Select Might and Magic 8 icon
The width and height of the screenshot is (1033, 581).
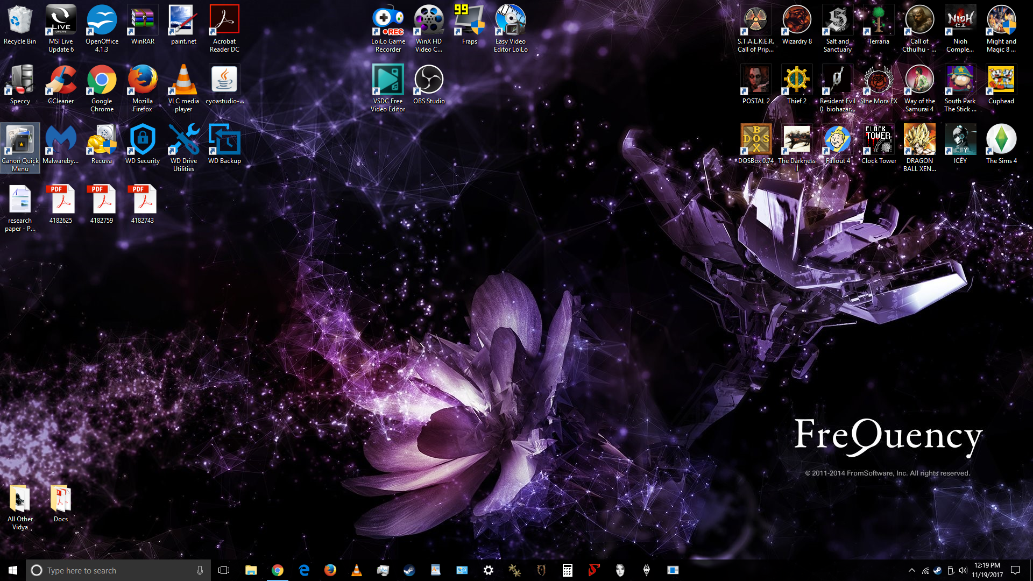(x=1001, y=29)
